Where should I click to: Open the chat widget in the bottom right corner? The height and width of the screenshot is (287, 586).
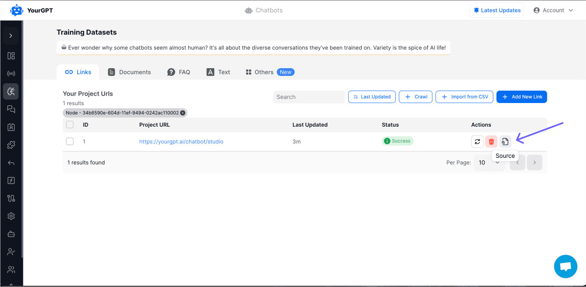pyautogui.click(x=565, y=266)
